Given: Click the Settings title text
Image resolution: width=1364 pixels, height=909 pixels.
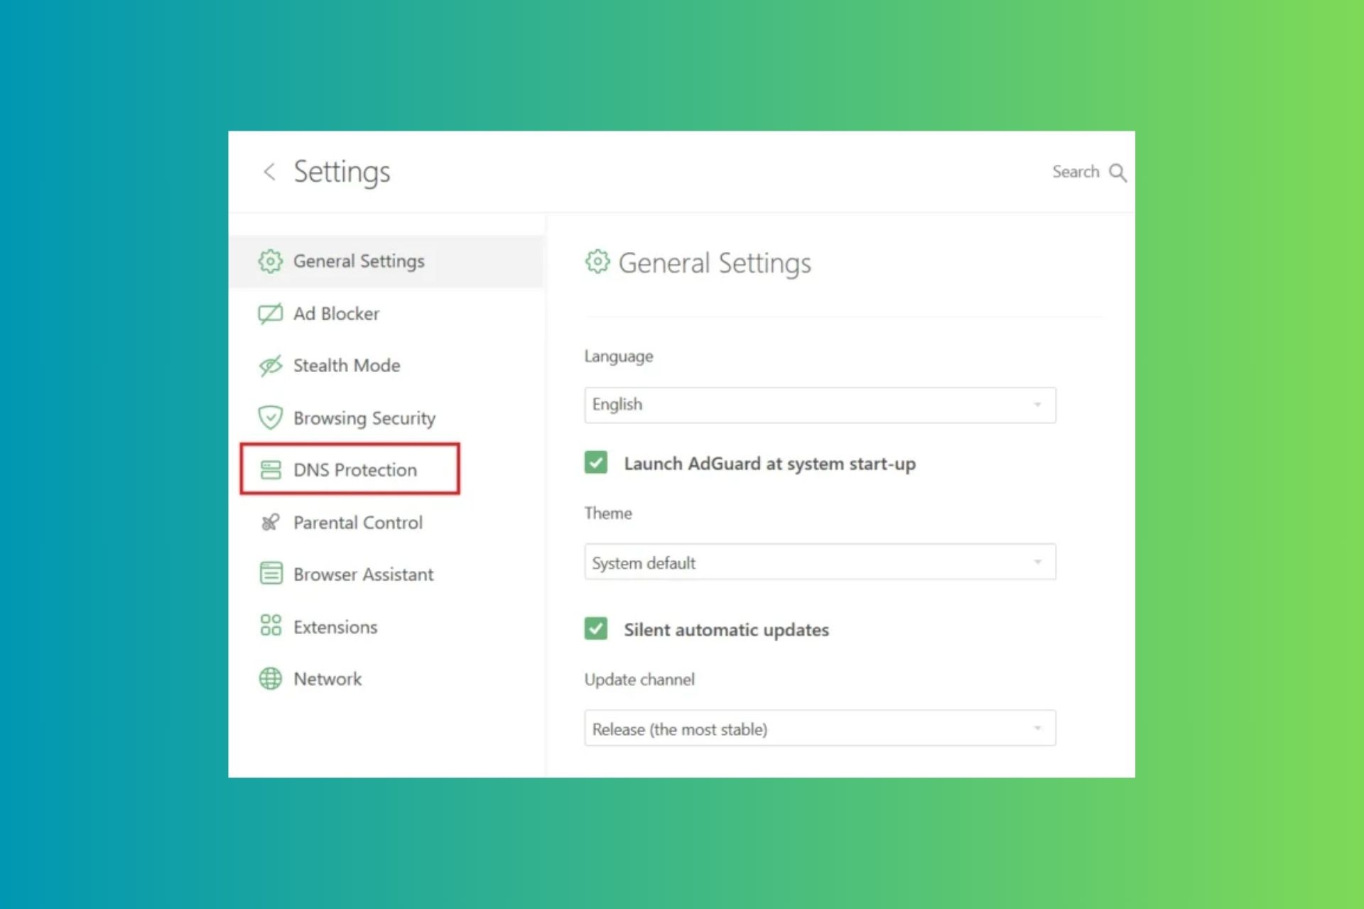Looking at the screenshot, I should point(342,171).
